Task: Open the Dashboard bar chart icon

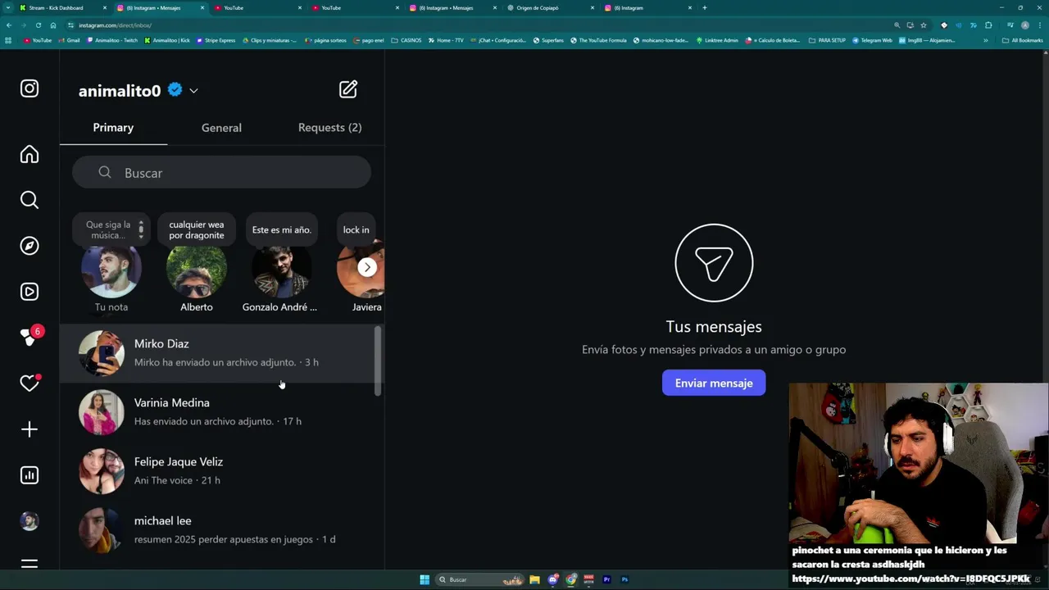Action: pyautogui.click(x=30, y=475)
